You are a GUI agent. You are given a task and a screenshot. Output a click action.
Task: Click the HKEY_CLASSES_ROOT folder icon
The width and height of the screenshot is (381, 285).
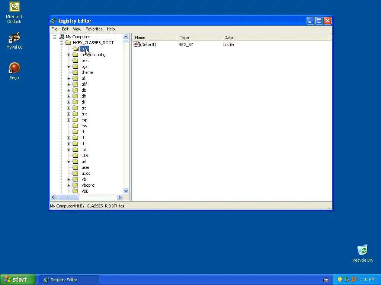coord(68,43)
